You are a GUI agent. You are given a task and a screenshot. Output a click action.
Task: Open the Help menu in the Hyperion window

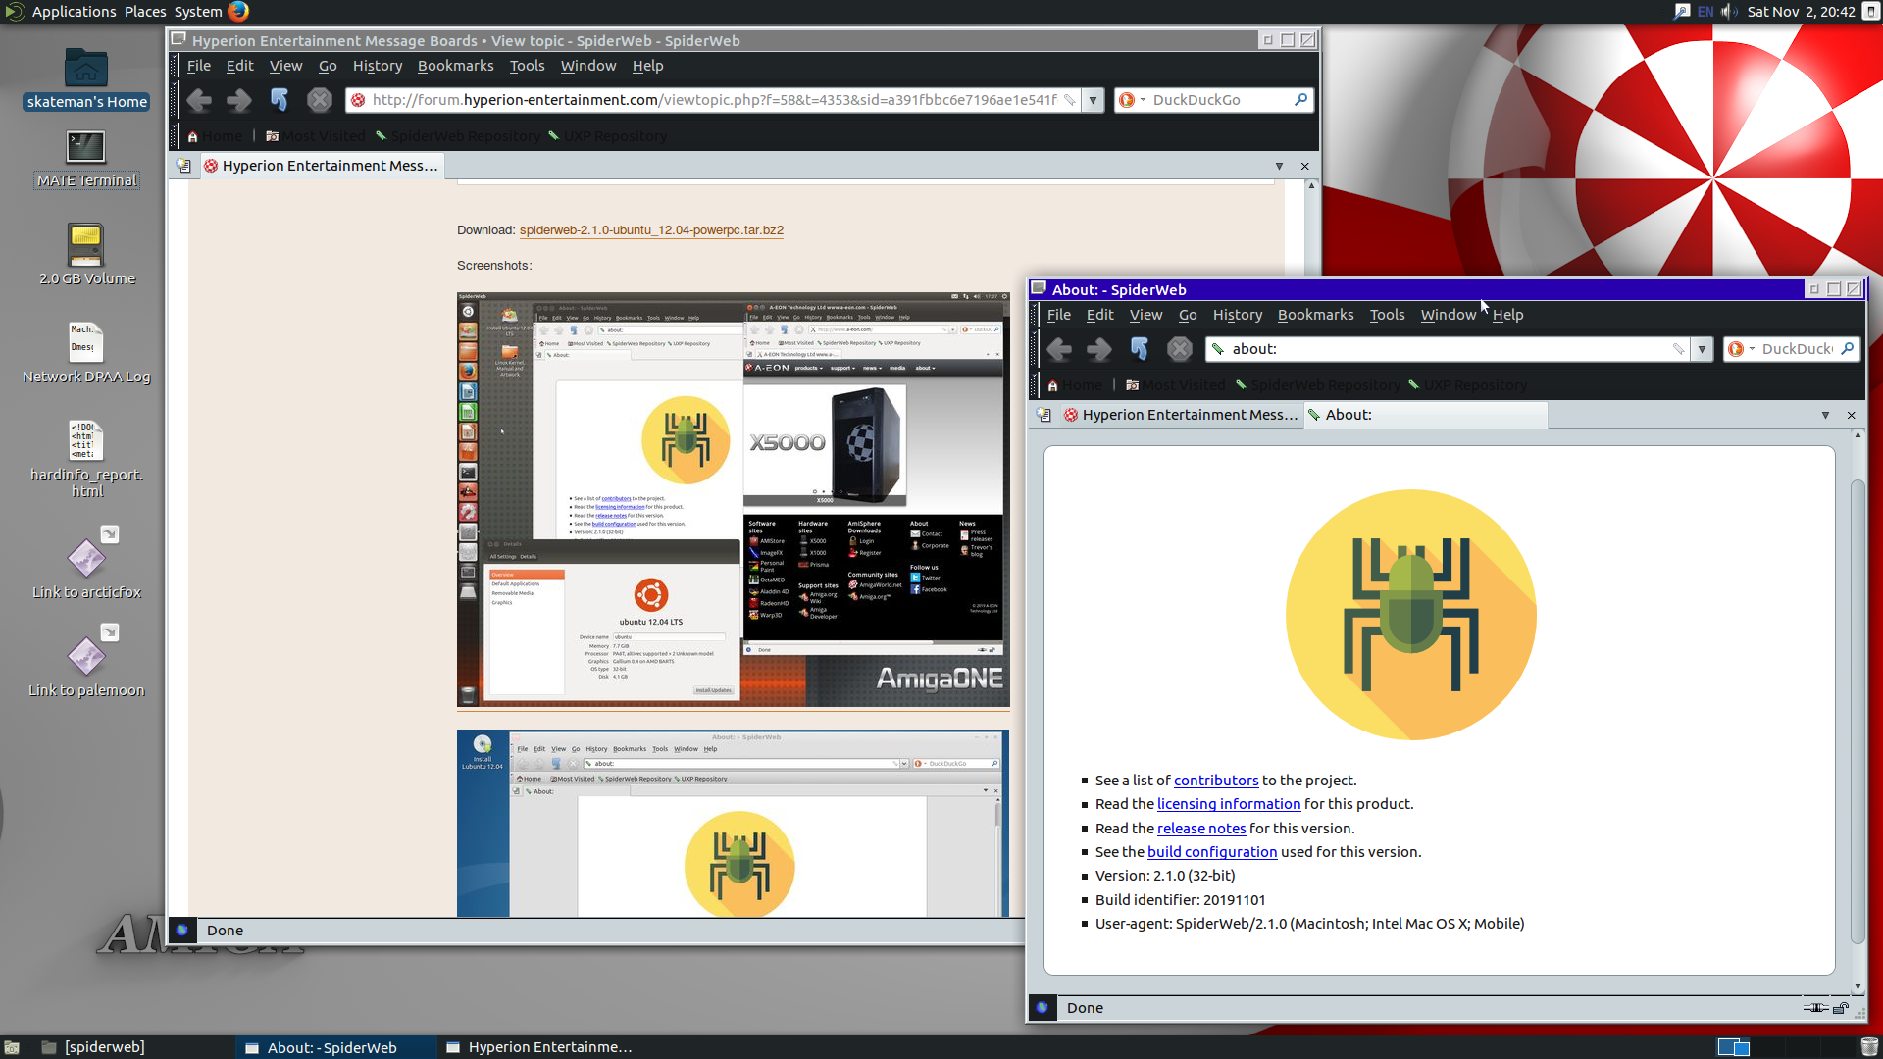click(x=647, y=66)
